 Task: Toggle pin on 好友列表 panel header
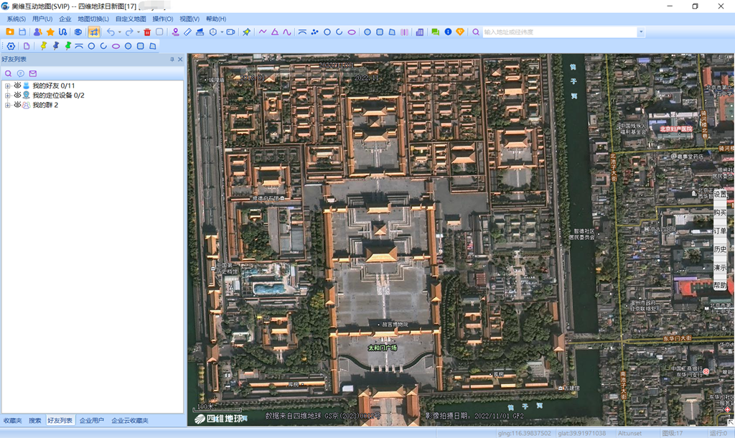[172, 59]
